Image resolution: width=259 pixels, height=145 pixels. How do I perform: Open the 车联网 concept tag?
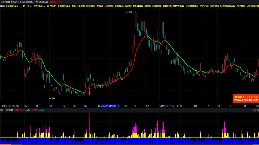coord(128,6)
